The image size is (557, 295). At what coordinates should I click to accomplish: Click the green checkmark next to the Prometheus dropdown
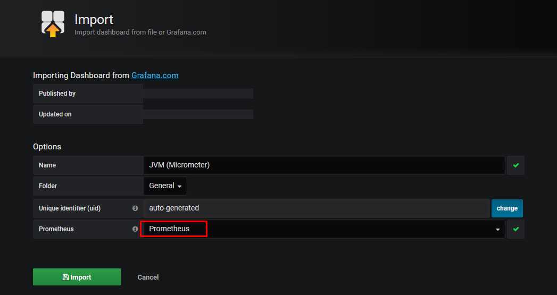click(x=516, y=229)
